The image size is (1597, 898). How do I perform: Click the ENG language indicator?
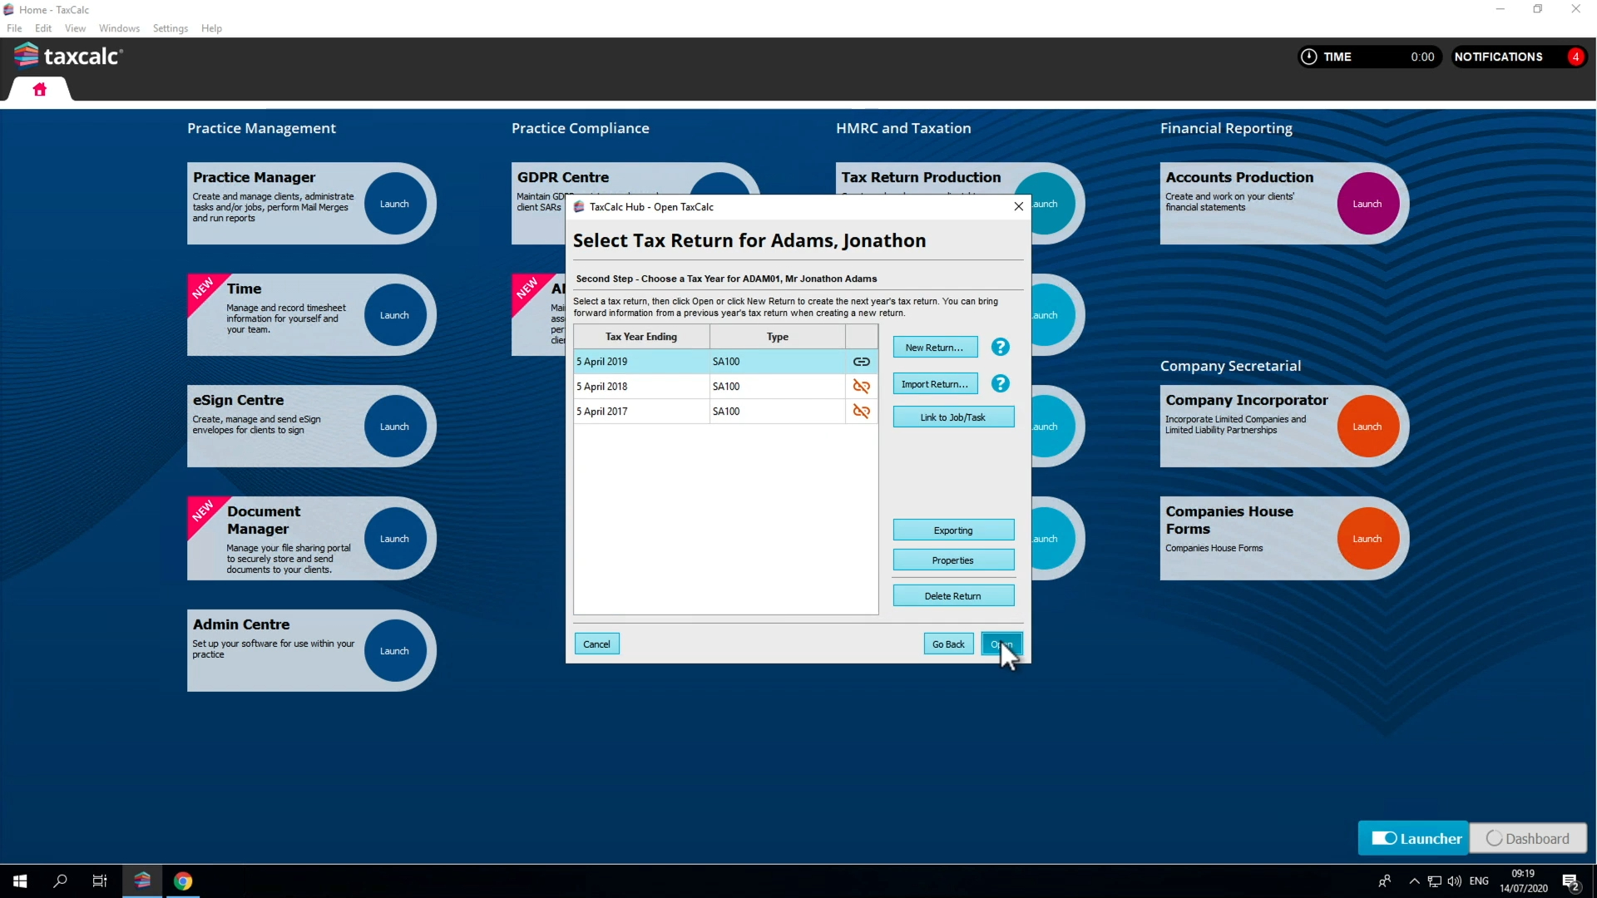[x=1479, y=881]
